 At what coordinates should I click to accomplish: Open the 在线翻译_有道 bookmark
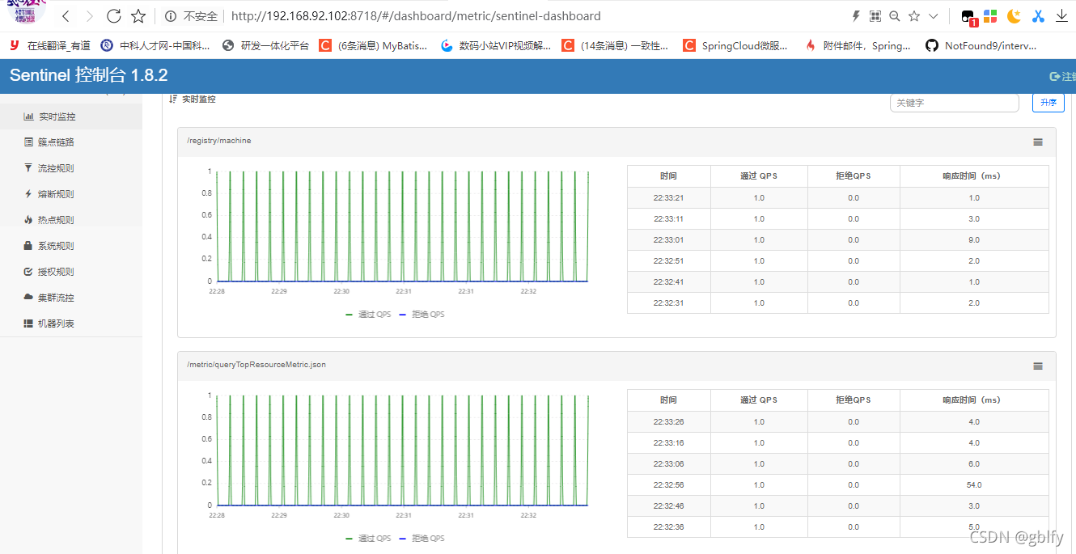(50, 46)
